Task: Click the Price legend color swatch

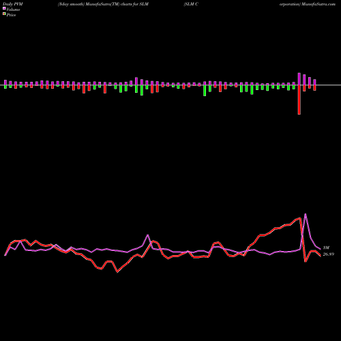Action: pyautogui.click(x=4, y=14)
